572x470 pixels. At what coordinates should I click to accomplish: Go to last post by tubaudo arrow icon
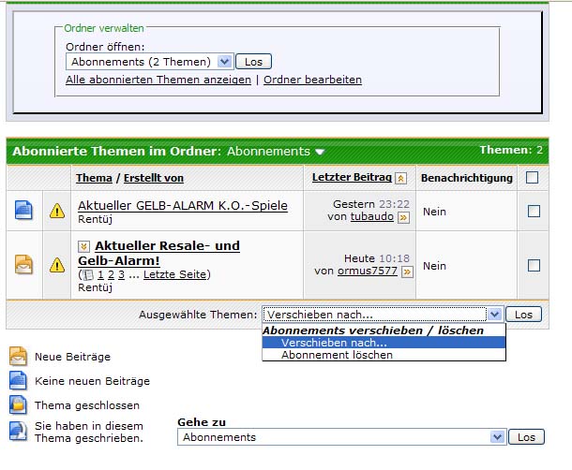tap(404, 217)
